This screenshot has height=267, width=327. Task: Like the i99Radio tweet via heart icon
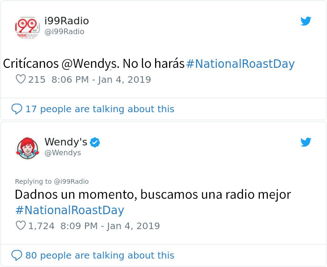pyautogui.click(x=21, y=79)
